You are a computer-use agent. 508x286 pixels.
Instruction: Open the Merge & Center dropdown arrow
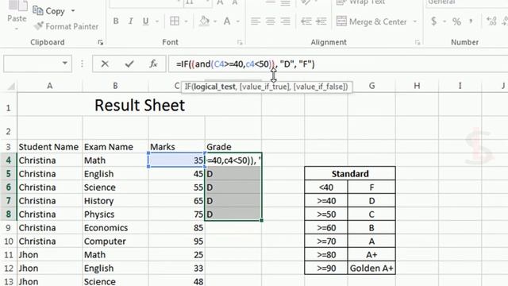(x=414, y=21)
